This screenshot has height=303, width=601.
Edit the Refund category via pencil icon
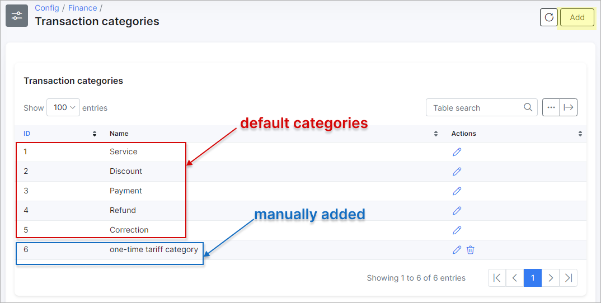pos(457,211)
